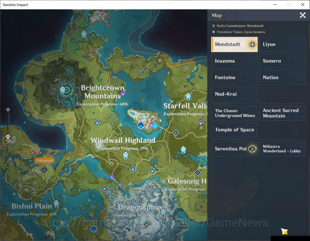This screenshot has width=310, height=241.
Task: Select purple marker on coast west of Dragonspine
Action: (112, 176)
